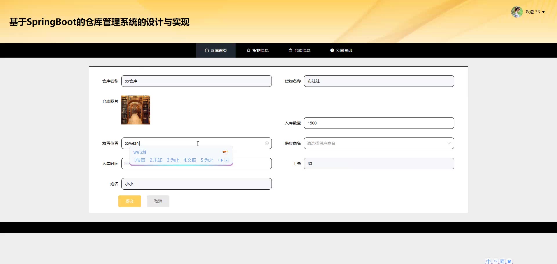This screenshot has width=557, height=264.
Task: Open the 供应商名 supplier dropdown
Action: point(379,143)
